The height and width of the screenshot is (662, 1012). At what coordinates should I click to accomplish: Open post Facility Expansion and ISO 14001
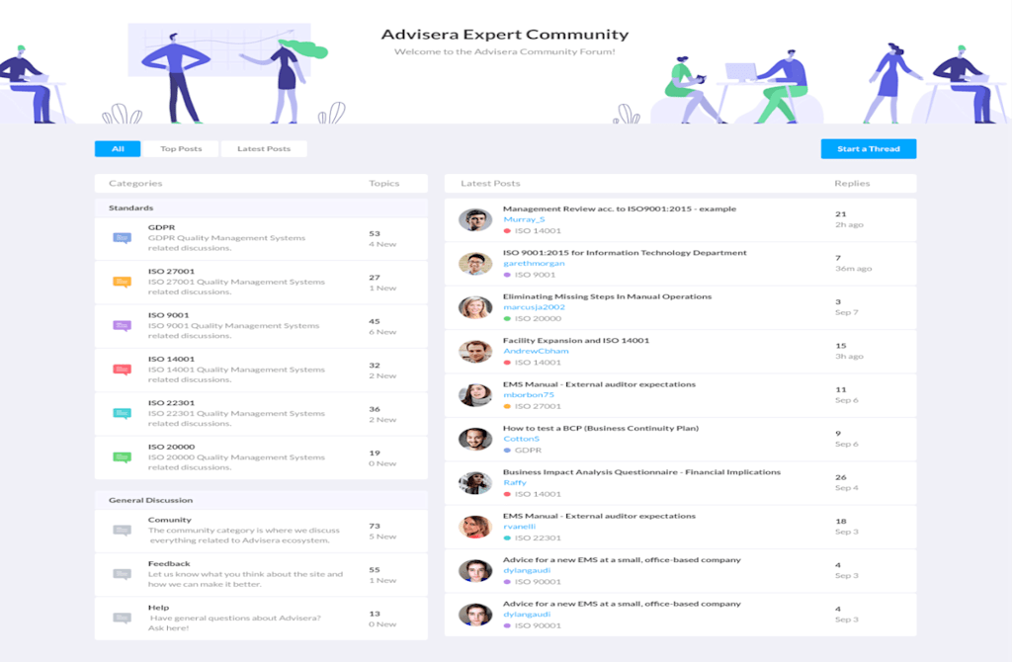576,341
